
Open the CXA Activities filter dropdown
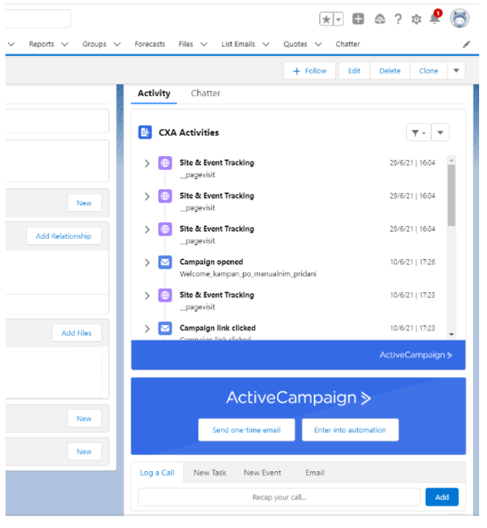418,132
